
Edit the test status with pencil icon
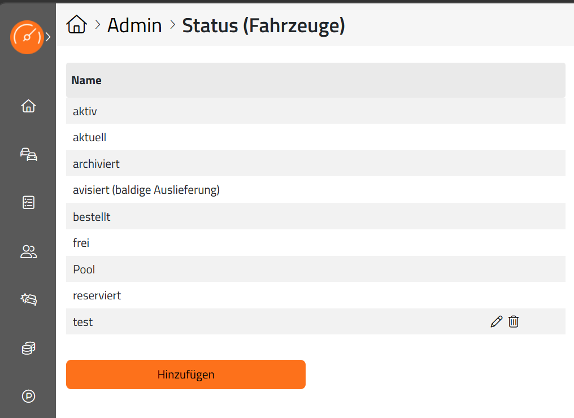497,322
